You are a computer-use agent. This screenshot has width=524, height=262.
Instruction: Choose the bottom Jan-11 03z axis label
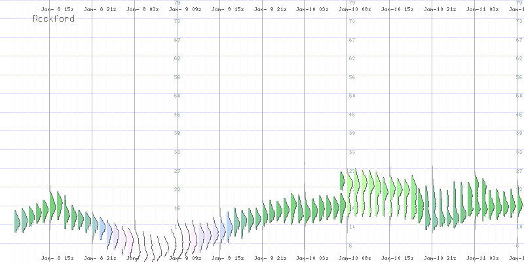click(x=483, y=258)
